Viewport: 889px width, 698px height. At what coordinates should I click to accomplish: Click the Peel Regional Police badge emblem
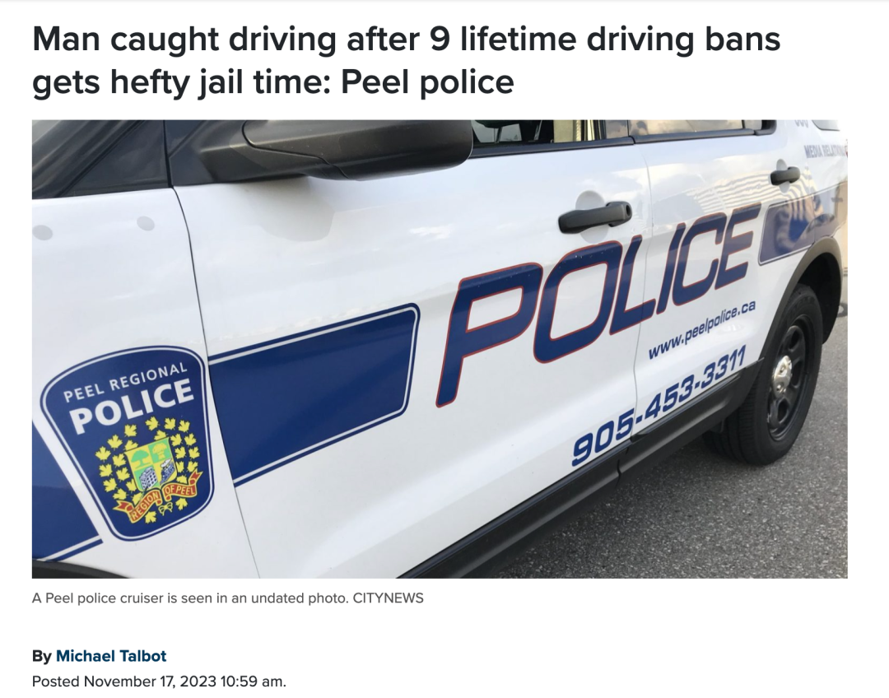(x=128, y=442)
